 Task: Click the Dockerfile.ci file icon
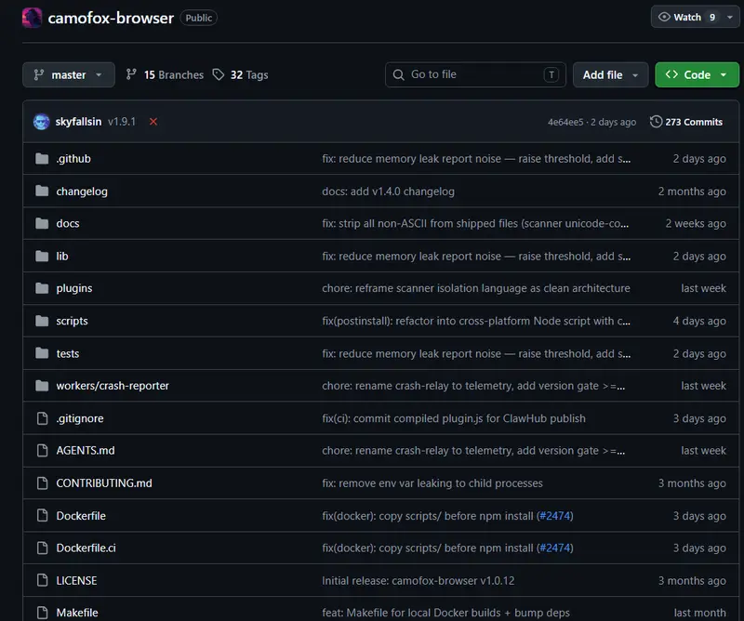(42, 548)
